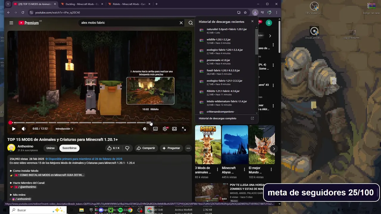
Task: Toggle subtitles on the player
Action: [x=155, y=129]
